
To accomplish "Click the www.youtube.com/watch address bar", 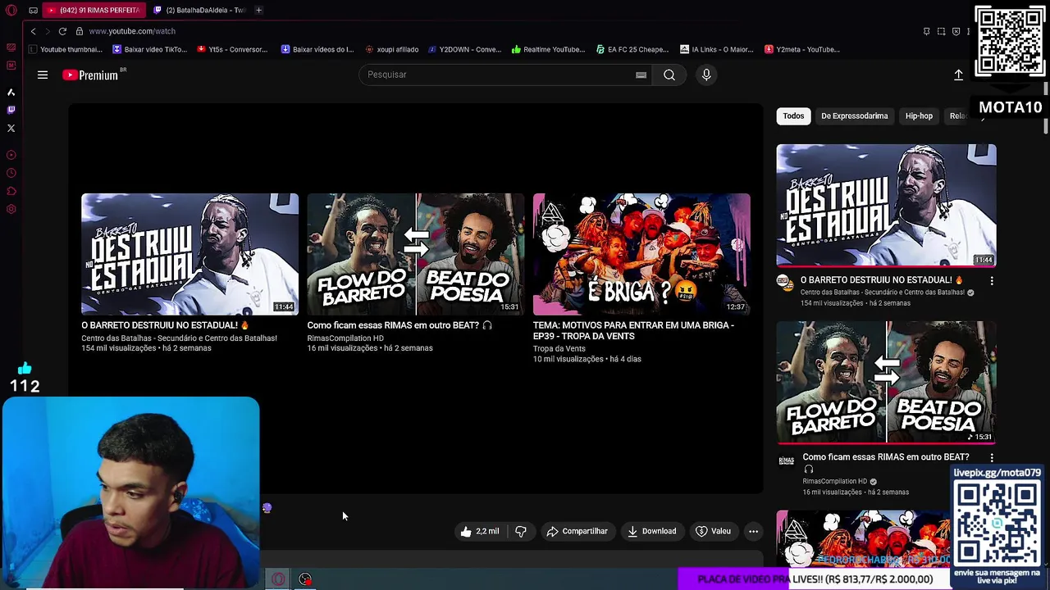I will coord(132,31).
